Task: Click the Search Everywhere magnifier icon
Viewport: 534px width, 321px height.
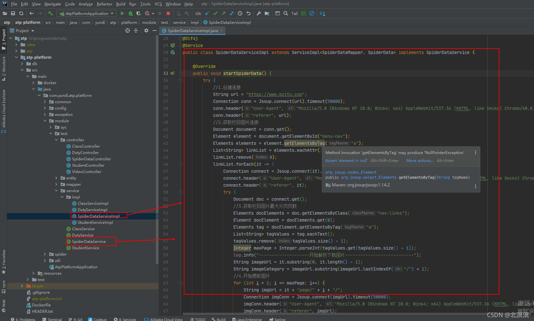Action: tap(285, 13)
